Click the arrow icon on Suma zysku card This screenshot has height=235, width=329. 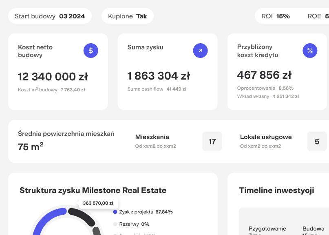click(x=201, y=51)
